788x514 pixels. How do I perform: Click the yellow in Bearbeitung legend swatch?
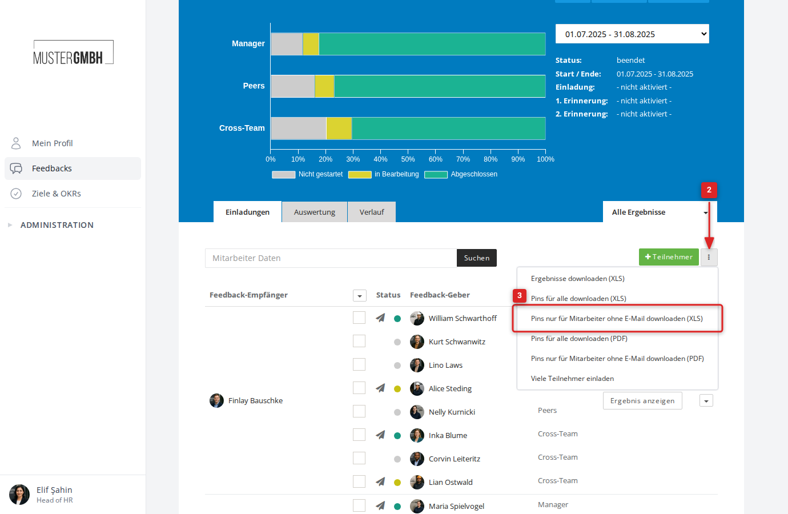(360, 175)
